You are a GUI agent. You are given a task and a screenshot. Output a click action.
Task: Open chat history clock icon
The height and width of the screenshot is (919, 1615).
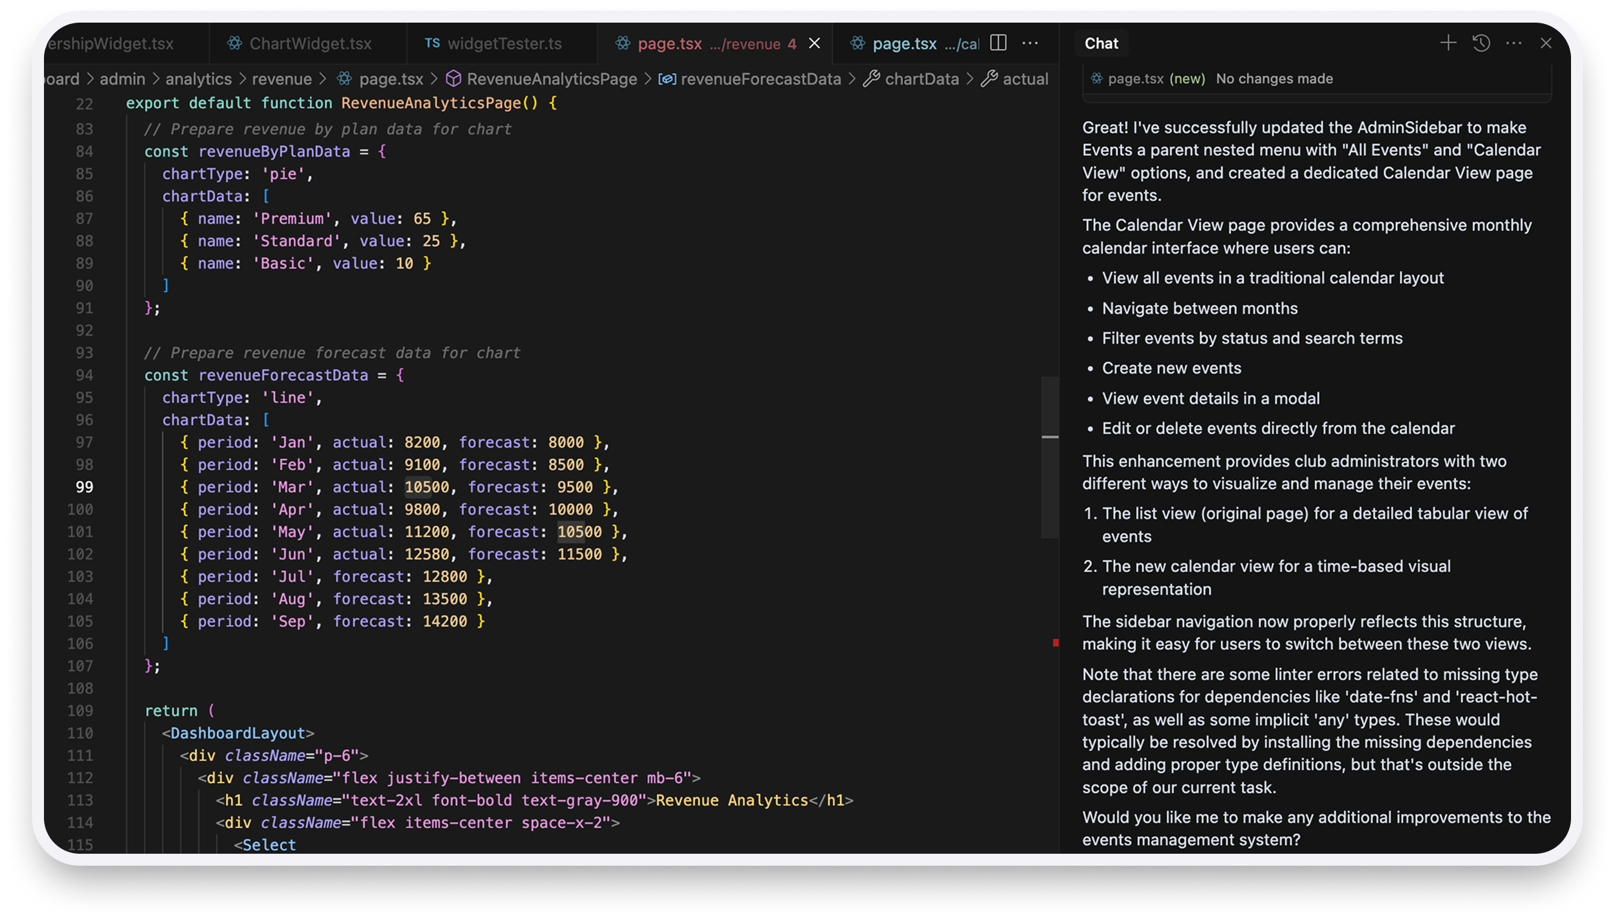(x=1481, y=43)
